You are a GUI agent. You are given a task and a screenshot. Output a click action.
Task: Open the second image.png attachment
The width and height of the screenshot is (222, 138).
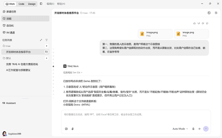[x=191, y=34]
